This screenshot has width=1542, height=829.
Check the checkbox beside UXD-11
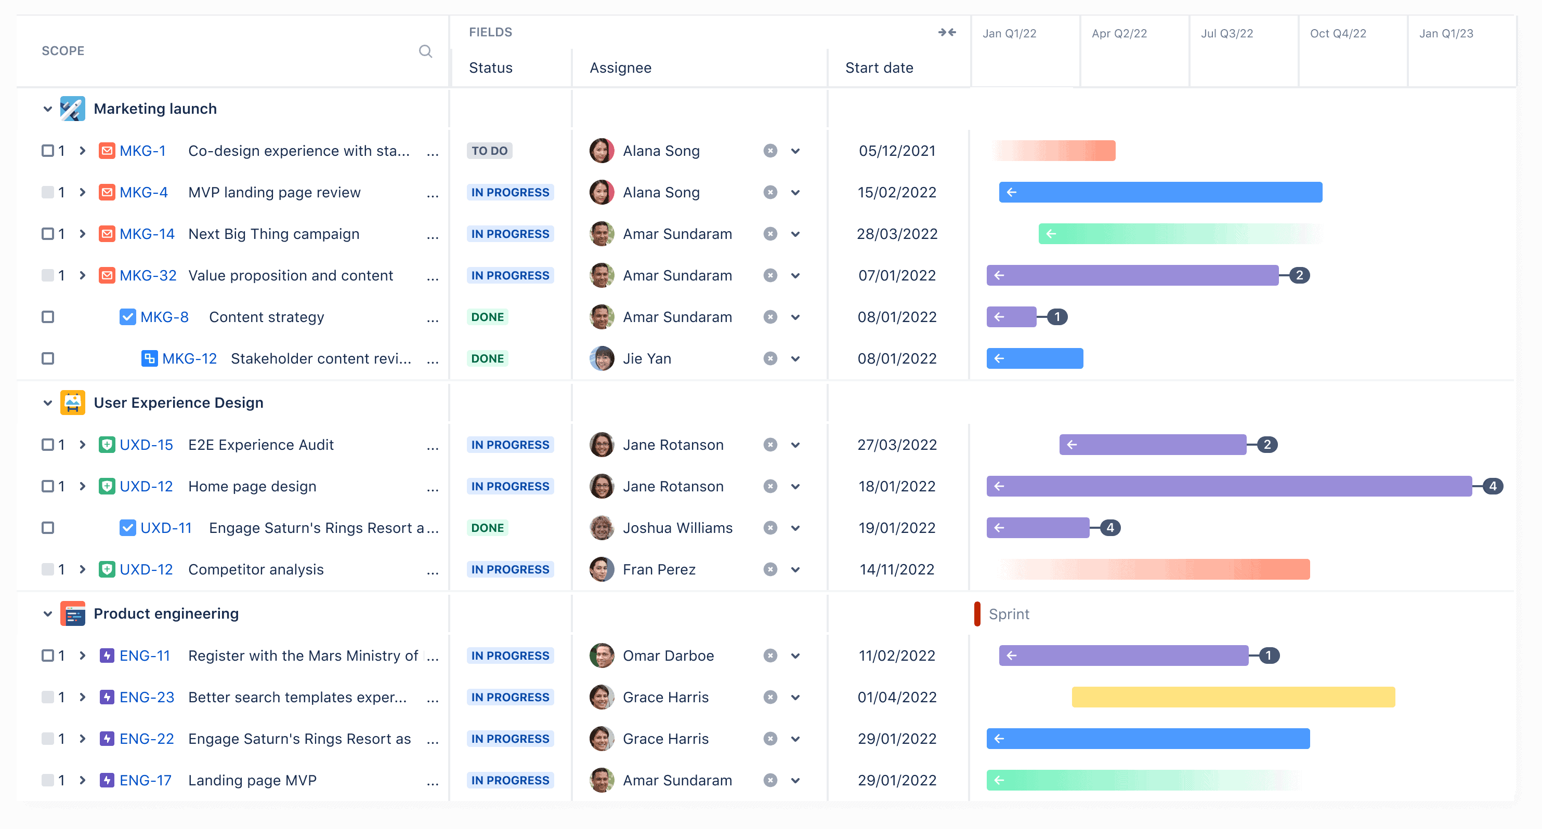pos(48,528)
